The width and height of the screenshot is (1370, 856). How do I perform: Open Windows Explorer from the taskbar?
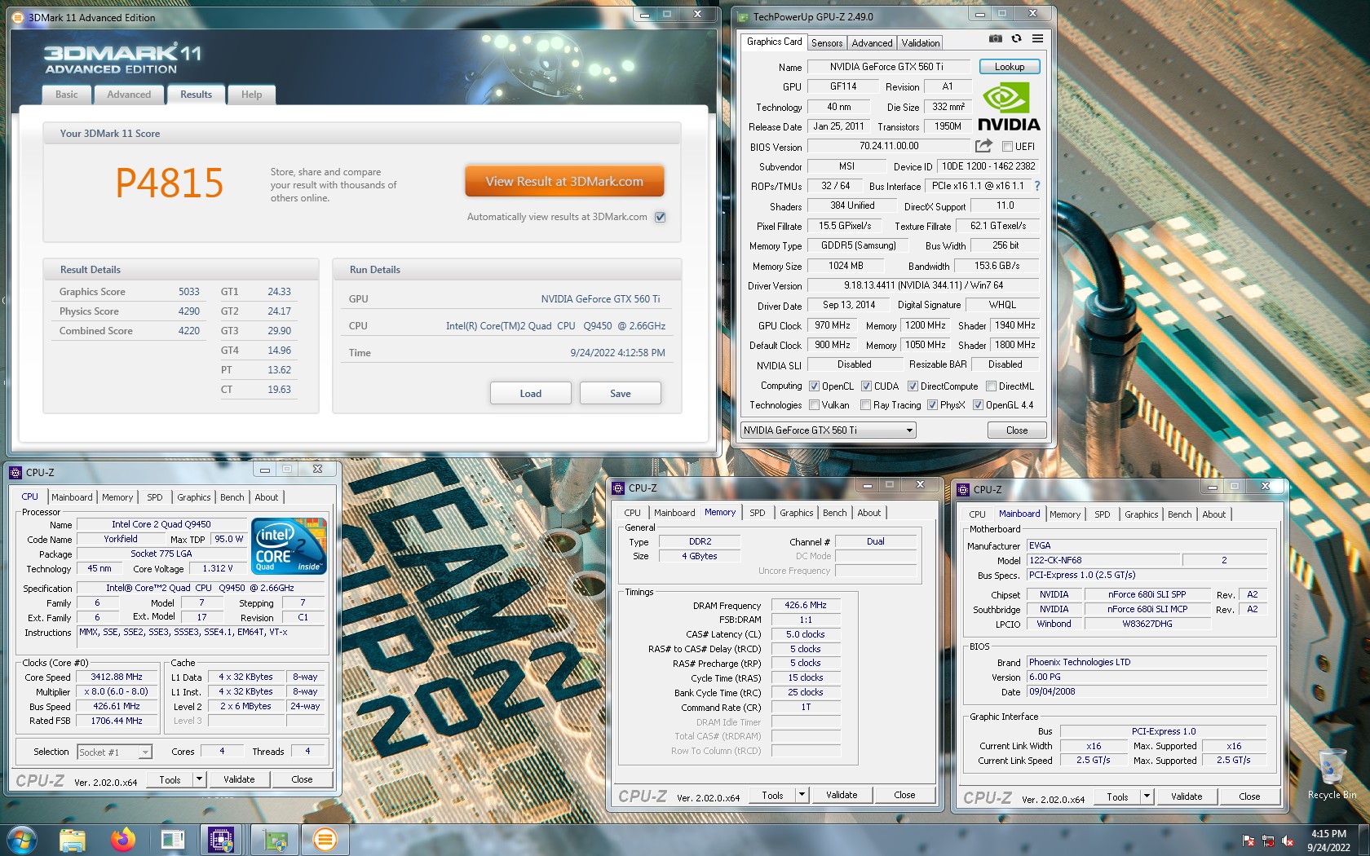[73, 839]
